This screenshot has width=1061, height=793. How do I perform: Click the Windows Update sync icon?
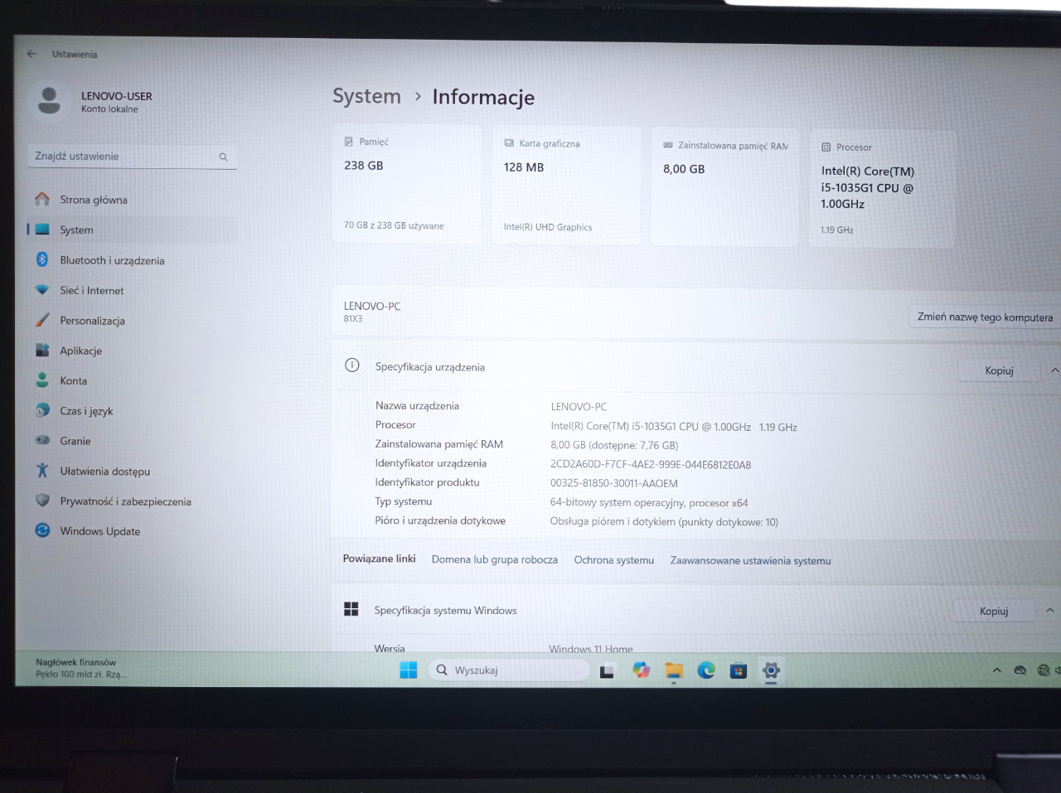42,530
